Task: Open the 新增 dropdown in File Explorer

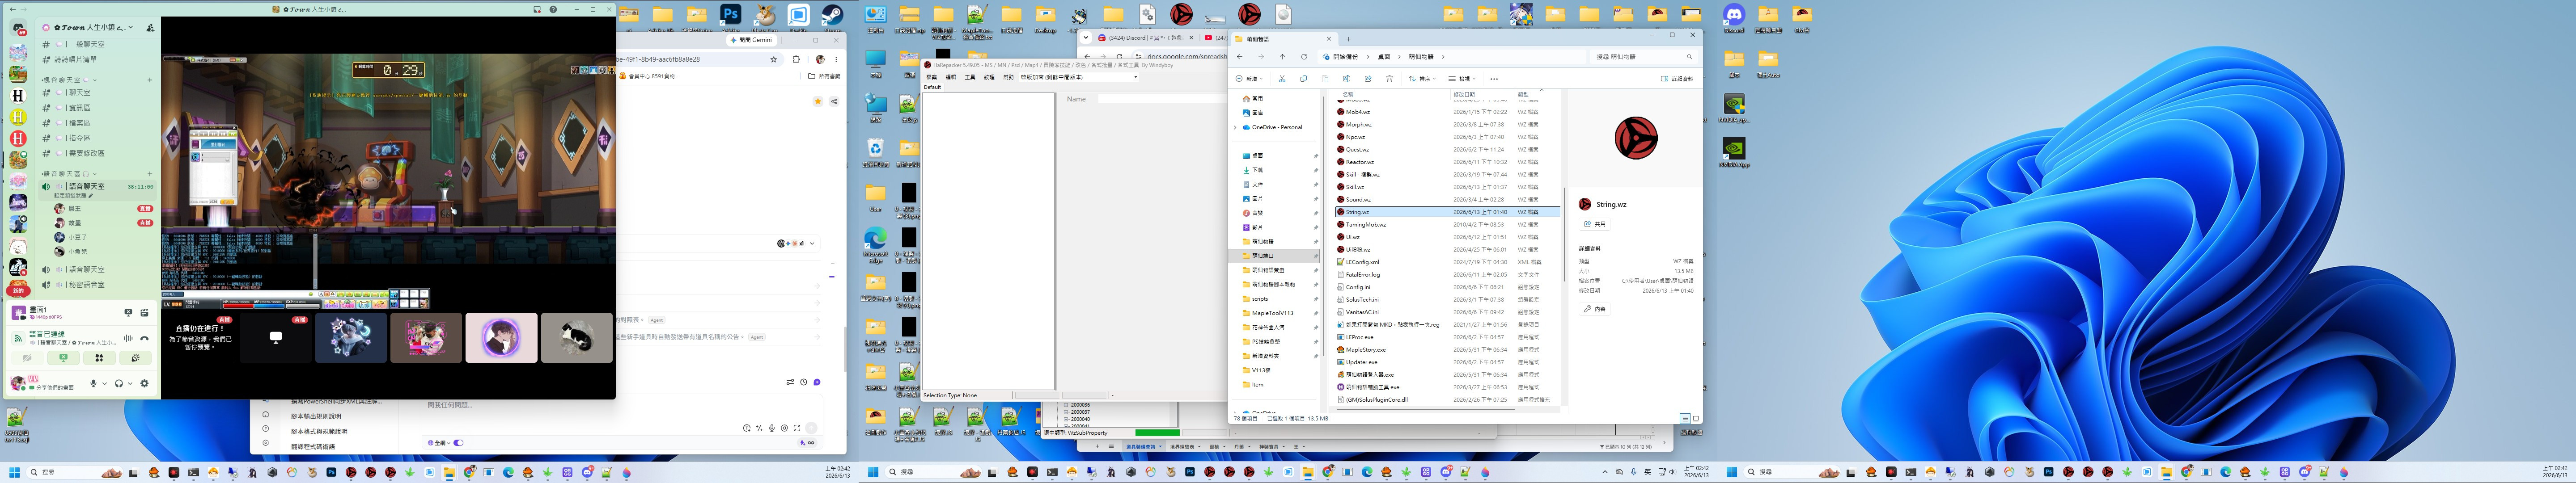Action: [x=1248, y=79]
